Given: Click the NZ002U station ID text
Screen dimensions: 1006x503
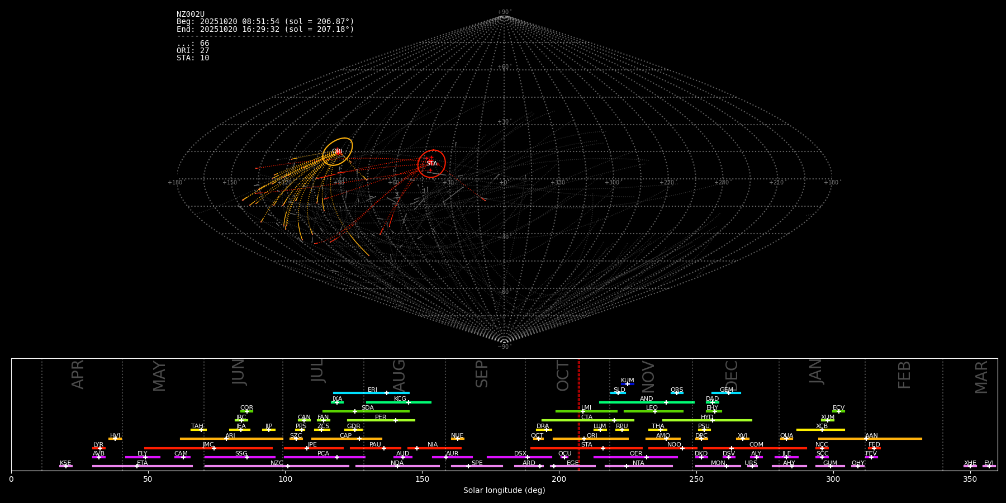Looking at the screenshot, I should (x=191, y=15).
